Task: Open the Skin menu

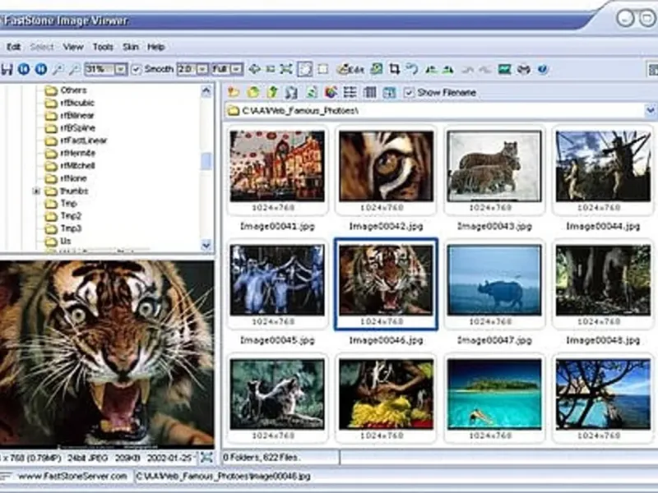Action: pyautogui.click(x=131, y=47)
